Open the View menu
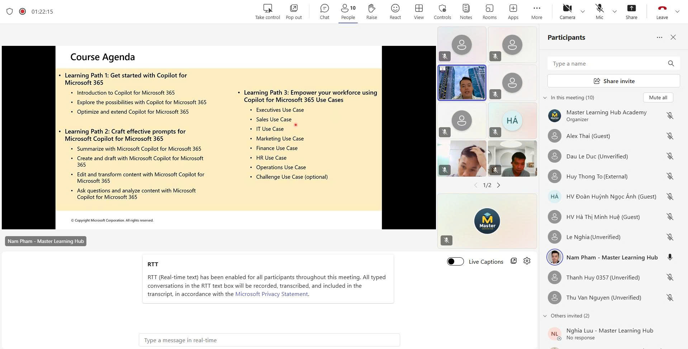The width and height of the screenshot is (688, 349). (x=419, y=11)
